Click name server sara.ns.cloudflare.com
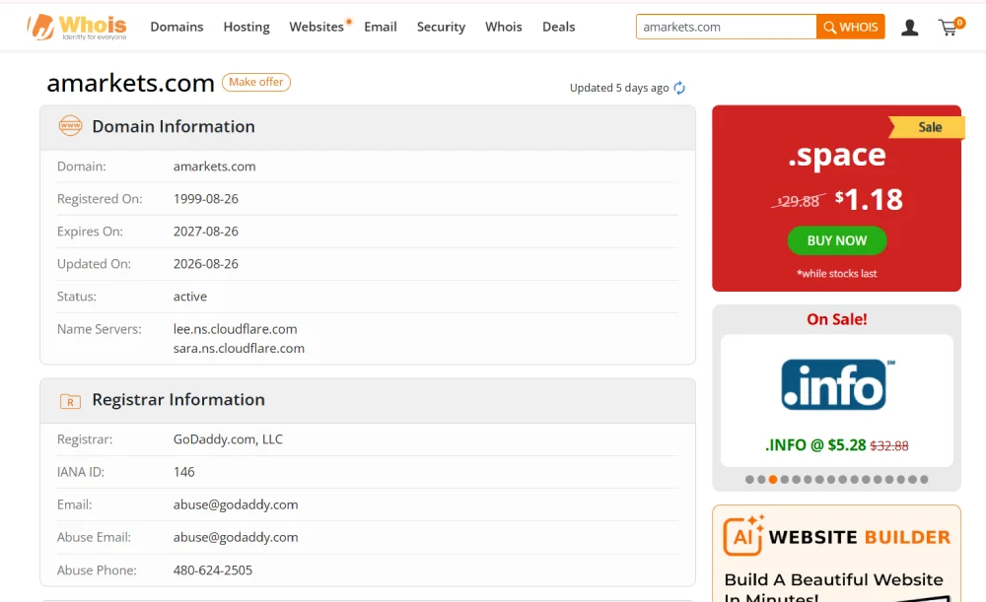986x602 pixels. coord(239,349)
